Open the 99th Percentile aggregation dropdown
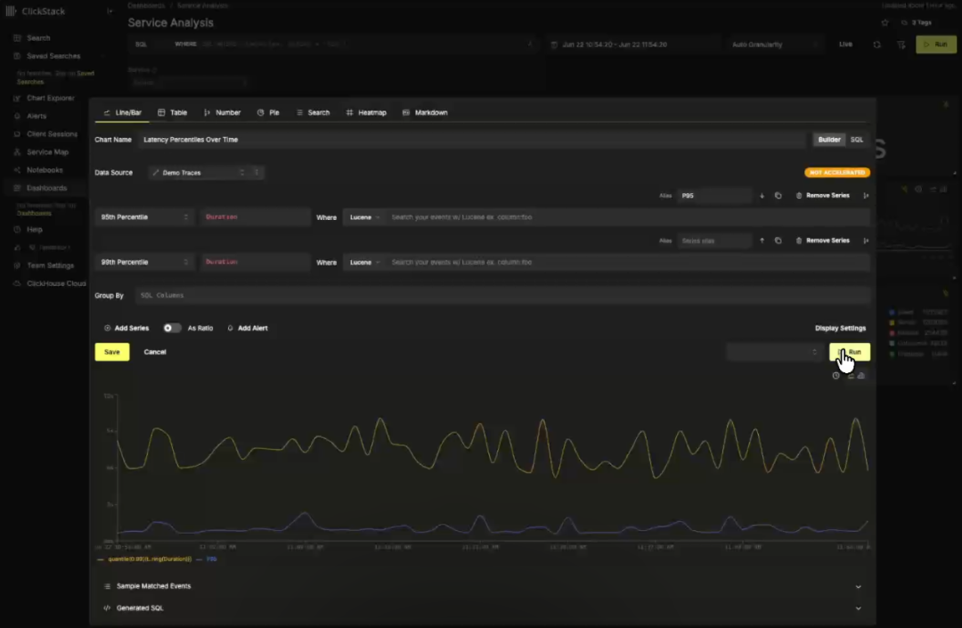 pyautogui.click(x=145, y=262)
